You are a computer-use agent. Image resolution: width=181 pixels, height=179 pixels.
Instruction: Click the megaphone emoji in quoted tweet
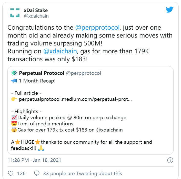[x=14, y=81]
